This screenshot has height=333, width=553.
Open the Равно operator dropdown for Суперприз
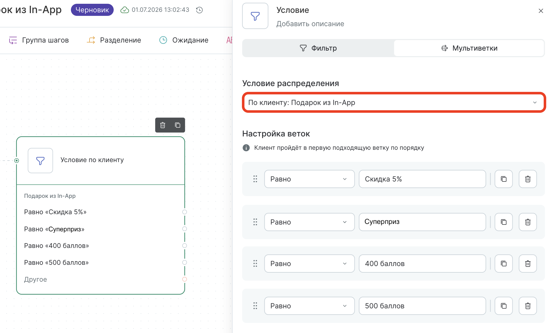coord(310,222)
